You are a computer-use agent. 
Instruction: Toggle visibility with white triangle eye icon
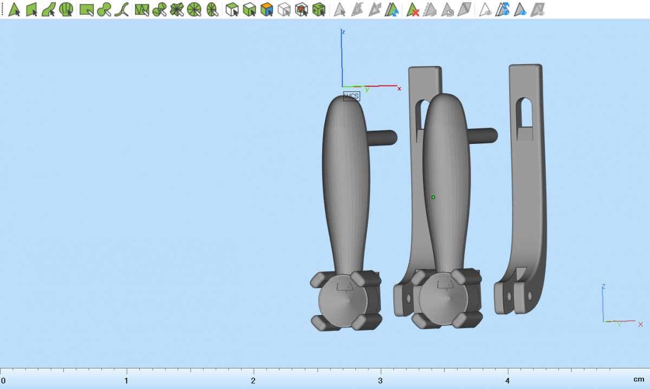486,9
